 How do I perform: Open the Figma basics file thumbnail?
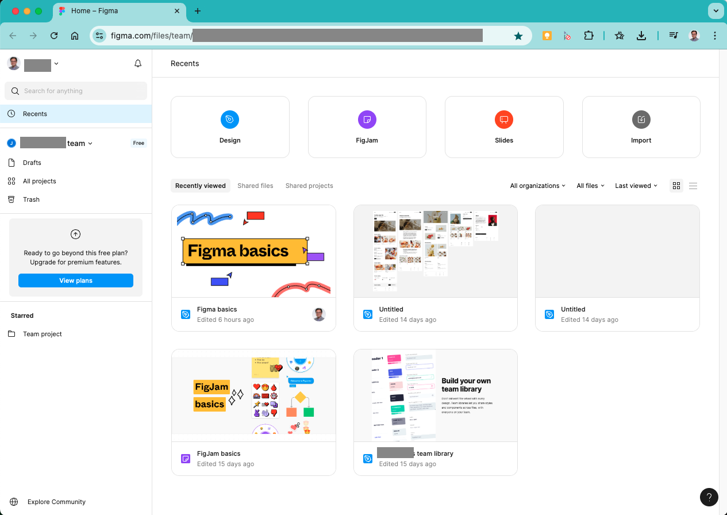253,251
